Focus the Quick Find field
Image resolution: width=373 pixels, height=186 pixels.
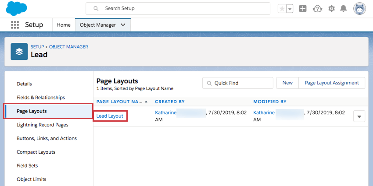(238, 83)
